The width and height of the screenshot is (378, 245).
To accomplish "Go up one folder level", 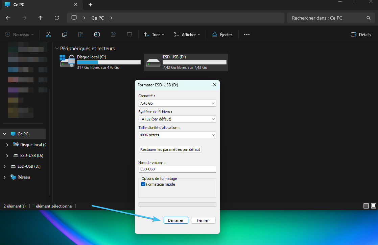I will tap(40, 18).
